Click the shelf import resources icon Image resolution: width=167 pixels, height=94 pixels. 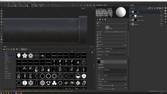tap(14, 49)
